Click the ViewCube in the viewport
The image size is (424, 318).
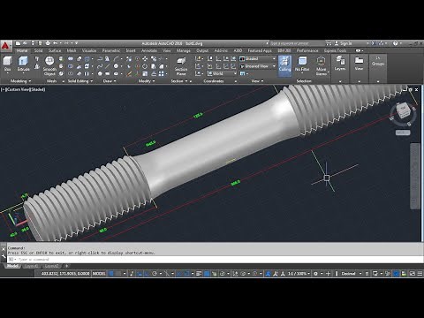click(x=403, y=110)
